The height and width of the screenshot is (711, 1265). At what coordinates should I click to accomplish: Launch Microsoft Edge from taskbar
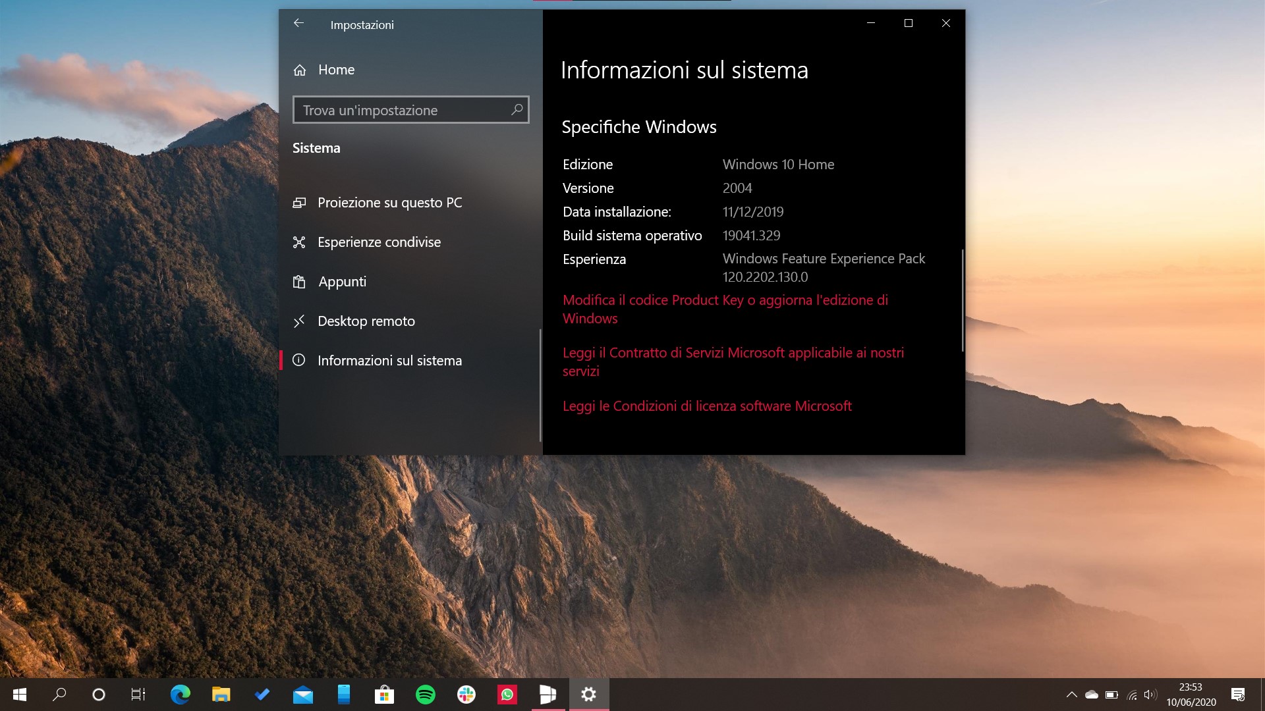pyautogui.click(x=180, y=695)
